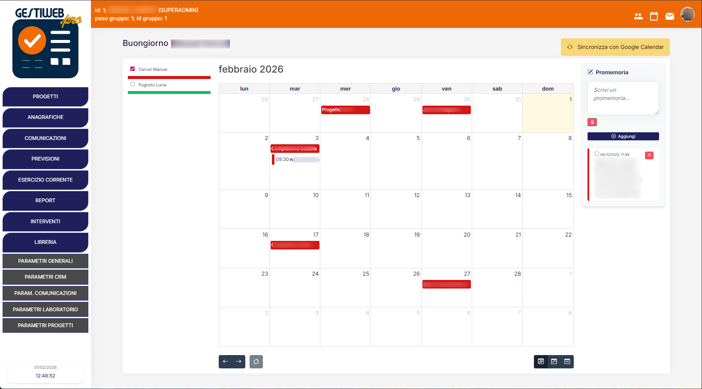Open the mail envelope icon
Image resolution: width=702 pixels, height=389 pixels.
tap(669, 16)
